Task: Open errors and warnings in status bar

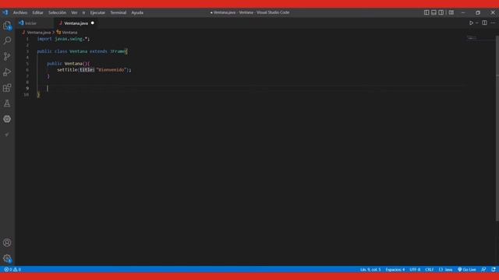Action: point(12,270)
